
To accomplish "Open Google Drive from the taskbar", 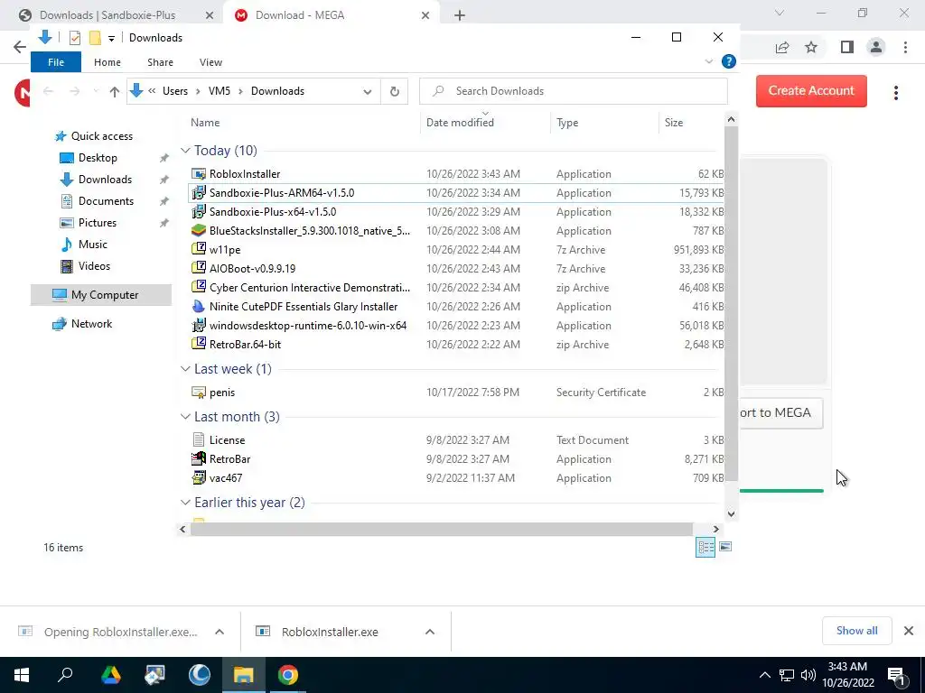I will tap(110, 675).
